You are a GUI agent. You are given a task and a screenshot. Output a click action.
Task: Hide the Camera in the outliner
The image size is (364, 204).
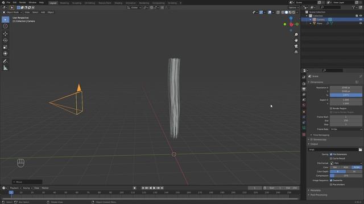click(361, 20)
